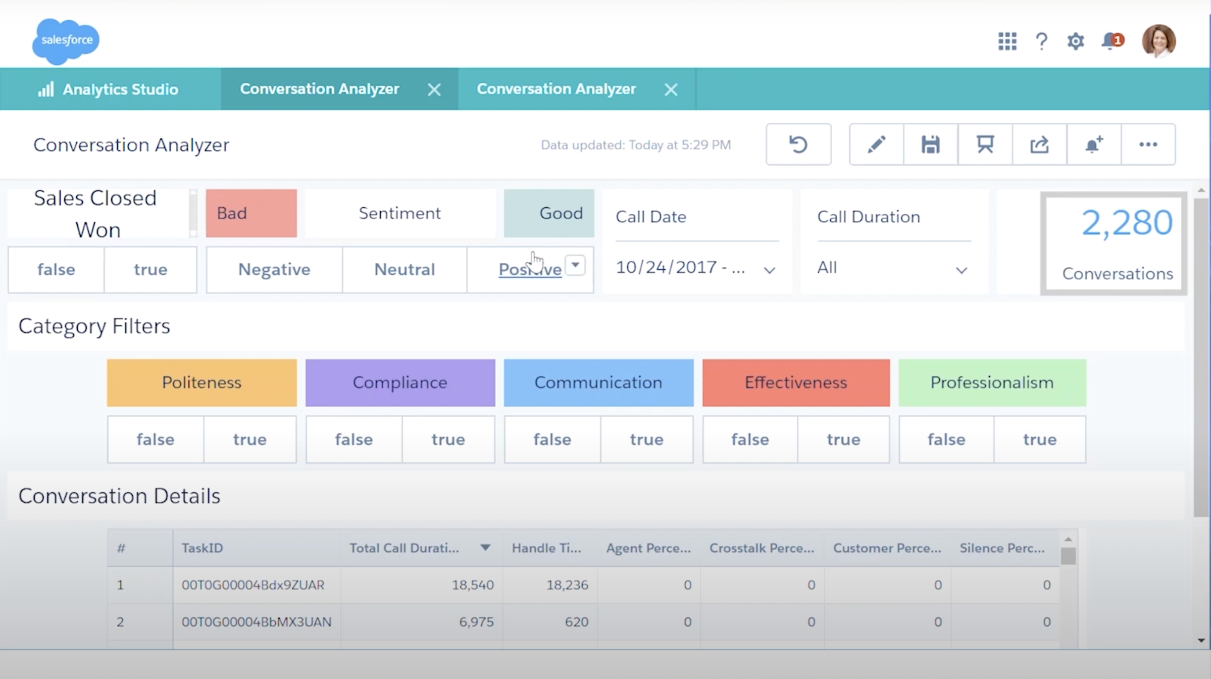Click the Crosstalk Perce... column header
The image size is (1211, 679).
coord(762,548)
